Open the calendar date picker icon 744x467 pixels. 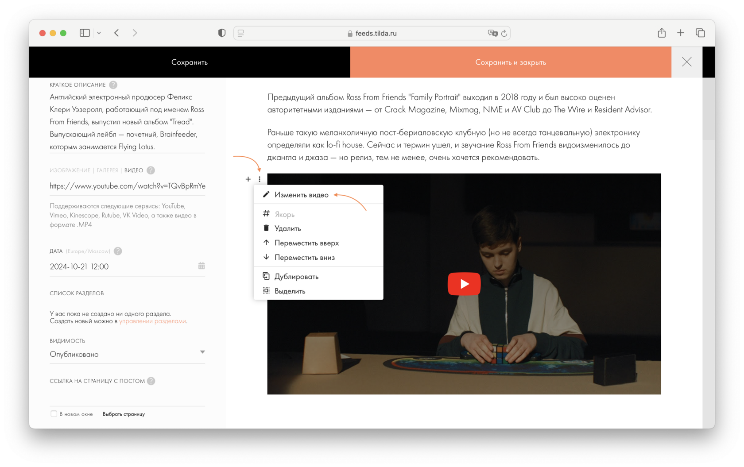201,266
